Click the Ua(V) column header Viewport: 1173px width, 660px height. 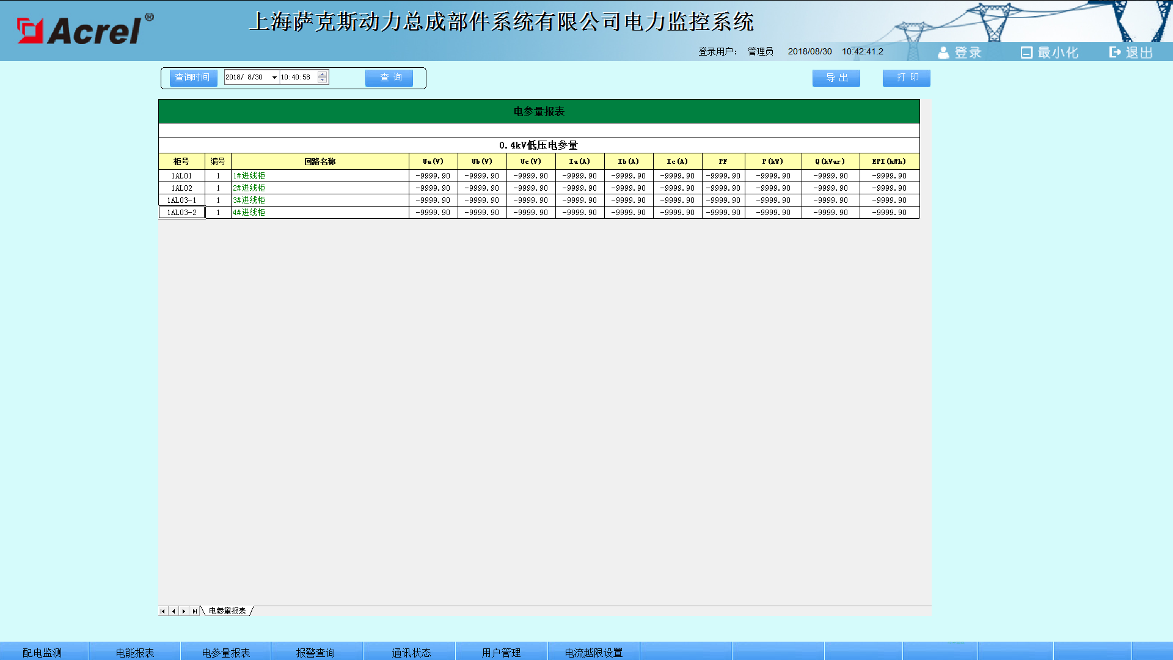click(x=433, y=161)
